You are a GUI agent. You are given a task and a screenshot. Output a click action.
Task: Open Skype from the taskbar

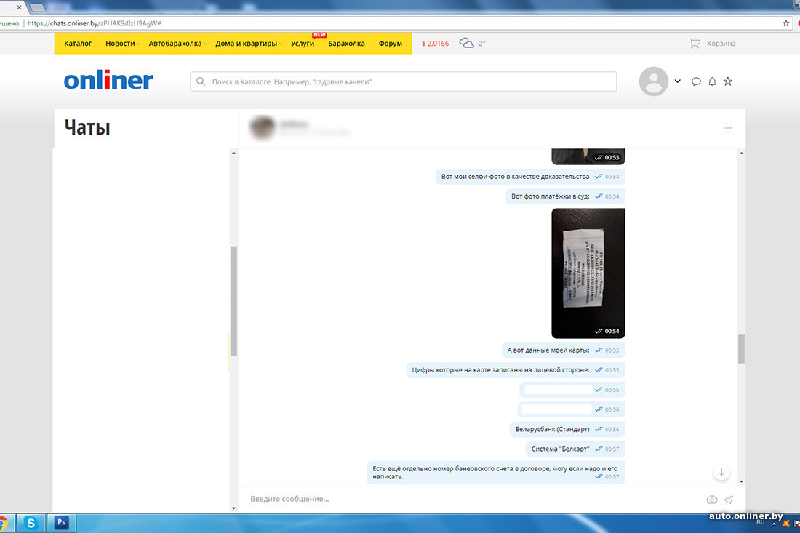pyautogui.click(x=31, y=523)
